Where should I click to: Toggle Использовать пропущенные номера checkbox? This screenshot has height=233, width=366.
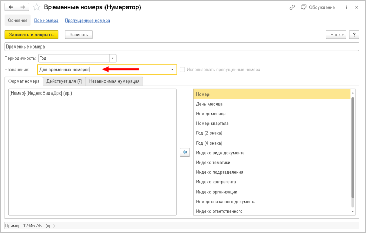182,70
